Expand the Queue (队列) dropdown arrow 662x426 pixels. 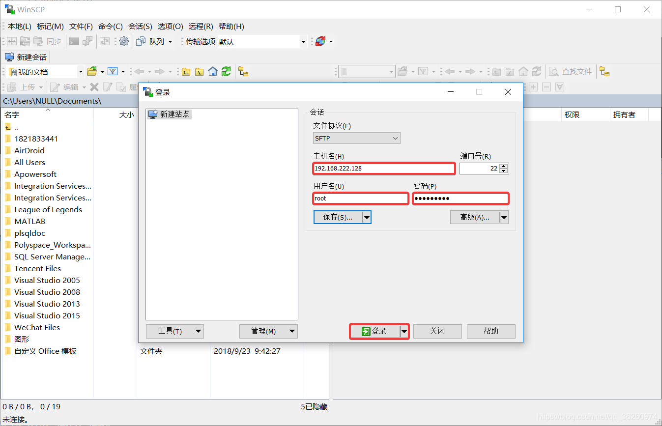171,42
